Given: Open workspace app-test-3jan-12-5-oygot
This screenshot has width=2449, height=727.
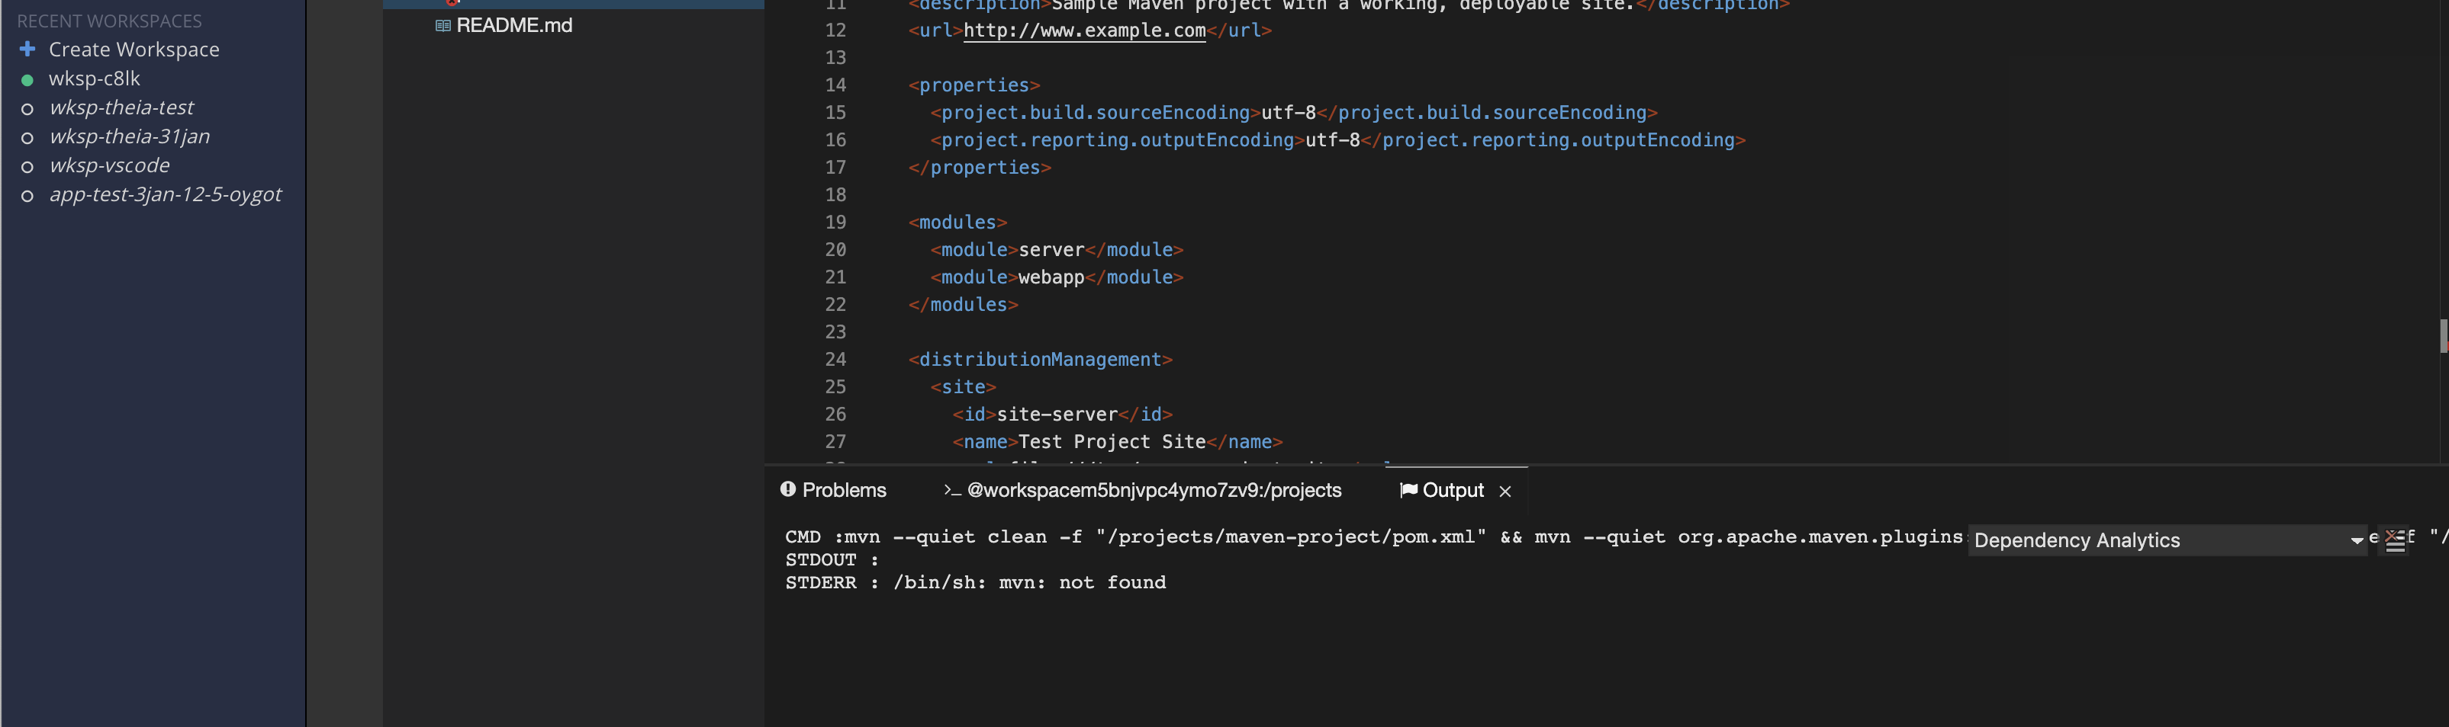Looking at the screenshot, I should [166, 194].
